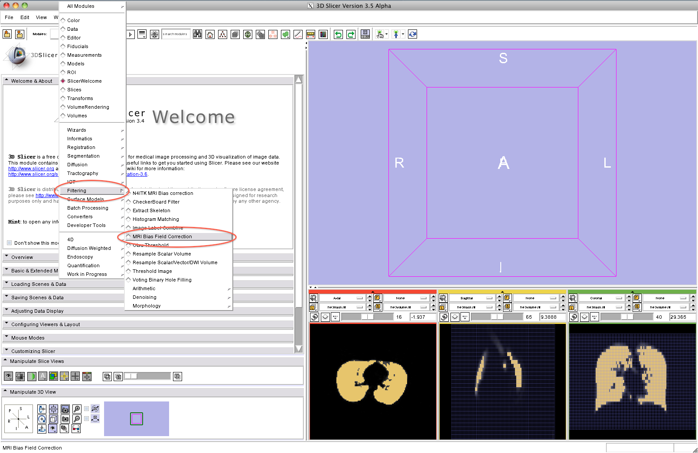The width and height of the screenshot is (698, 453).
Task: Click the Redo arrow icon
Action: 351,35
